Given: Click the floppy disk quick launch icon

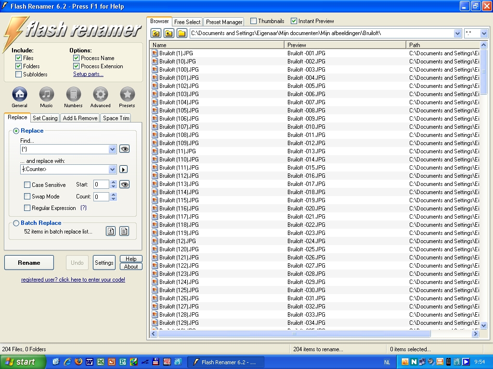Looking at the screenshot, I should (156, 362).
